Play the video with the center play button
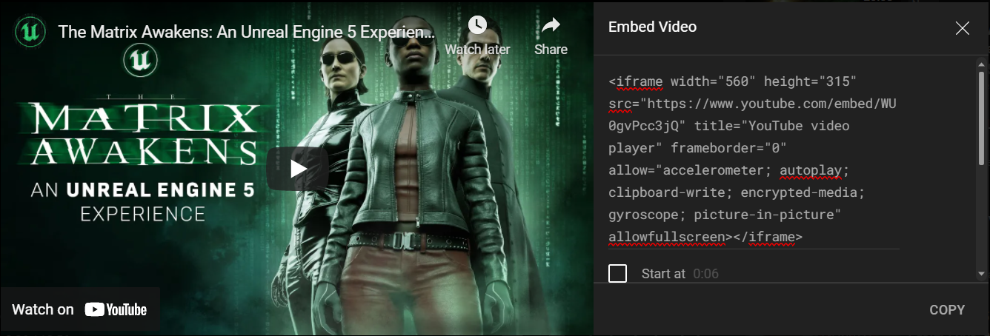 coord(298,169)
